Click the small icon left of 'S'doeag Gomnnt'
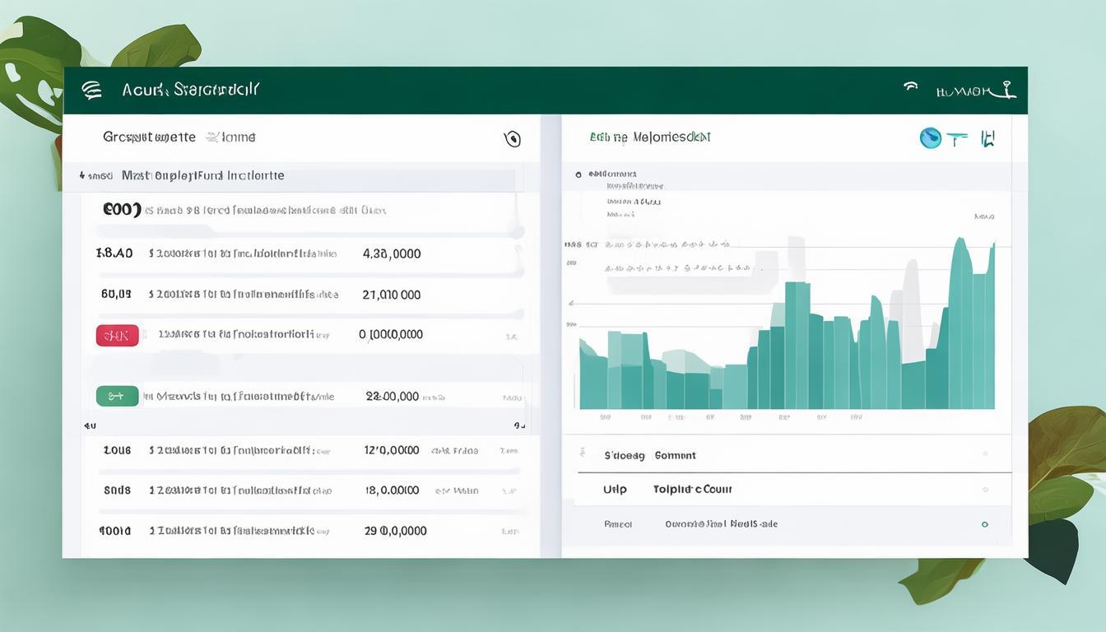This screenshot has height=632, width=1106. pyautogui.click(x=583, y=454)
